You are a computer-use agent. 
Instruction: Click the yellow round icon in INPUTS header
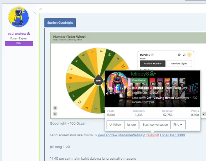189,55
